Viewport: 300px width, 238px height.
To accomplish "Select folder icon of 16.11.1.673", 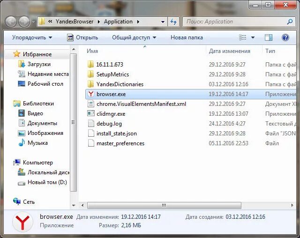I will (x=90, y=65).
